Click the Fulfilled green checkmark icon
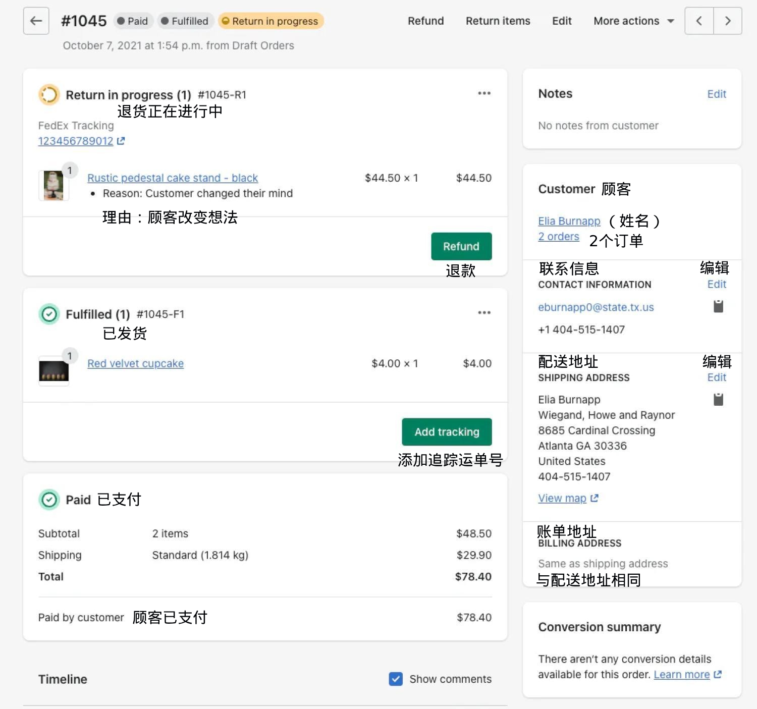 click(49, 314)
